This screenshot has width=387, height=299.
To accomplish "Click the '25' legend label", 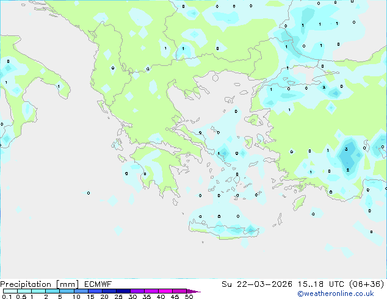I will click(118, 297).
